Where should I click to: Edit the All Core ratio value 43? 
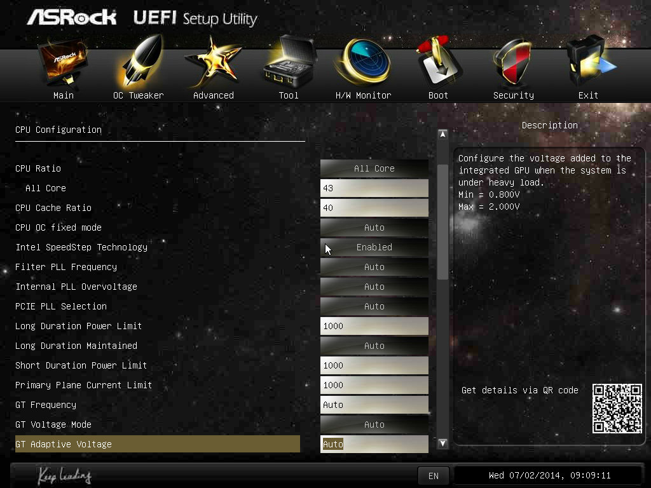pyautogui.click(x=374, y=188)
